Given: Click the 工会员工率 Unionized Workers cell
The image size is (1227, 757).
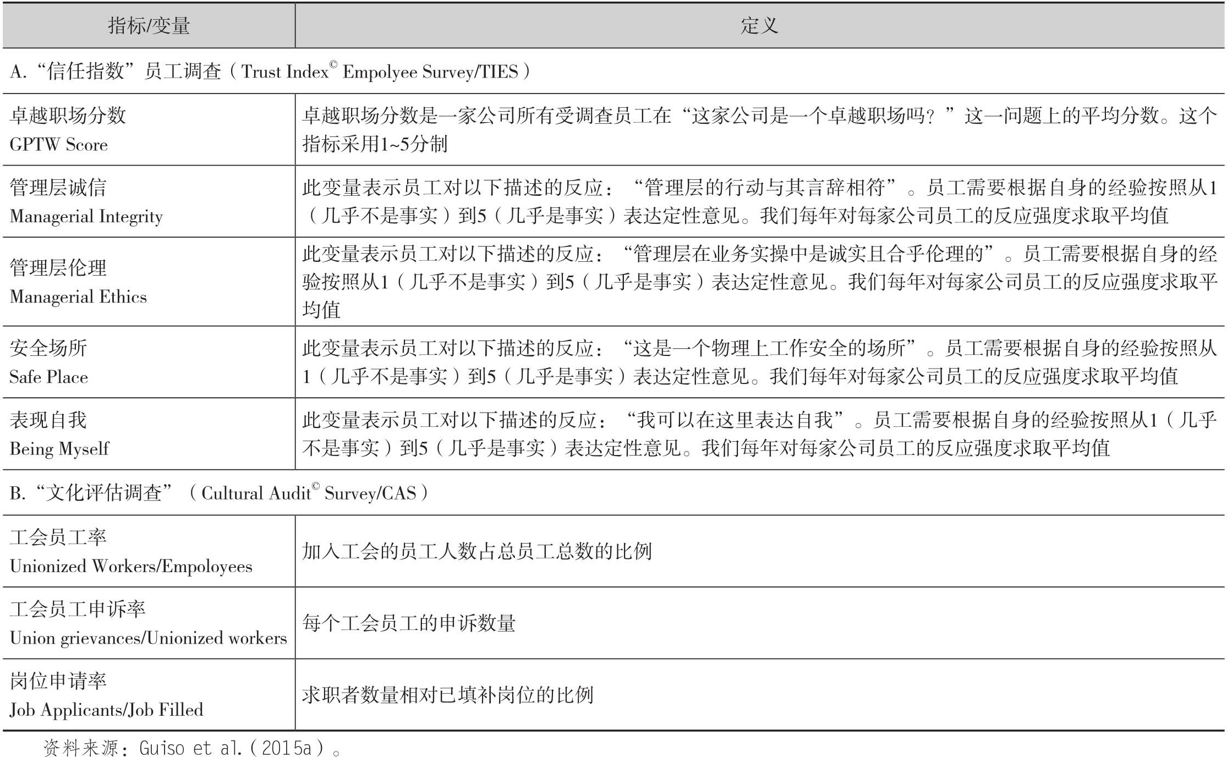Looking at the screenshot, I should (130, 551).
